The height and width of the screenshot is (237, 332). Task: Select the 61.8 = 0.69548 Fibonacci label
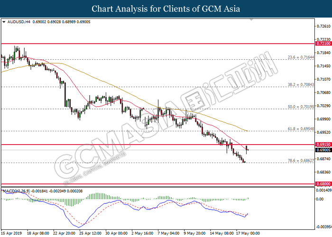pos(301,128)
